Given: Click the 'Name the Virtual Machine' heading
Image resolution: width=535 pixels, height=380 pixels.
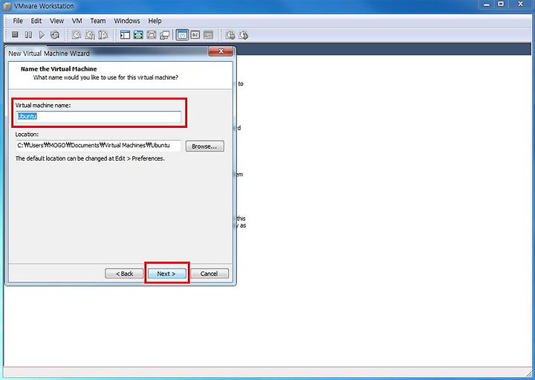Looking at the screenshot, I should click(59, 68).
